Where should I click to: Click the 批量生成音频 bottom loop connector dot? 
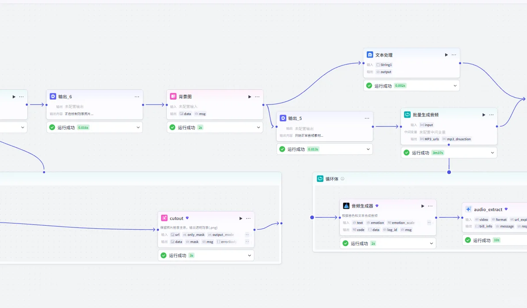(x=449, y=145)
